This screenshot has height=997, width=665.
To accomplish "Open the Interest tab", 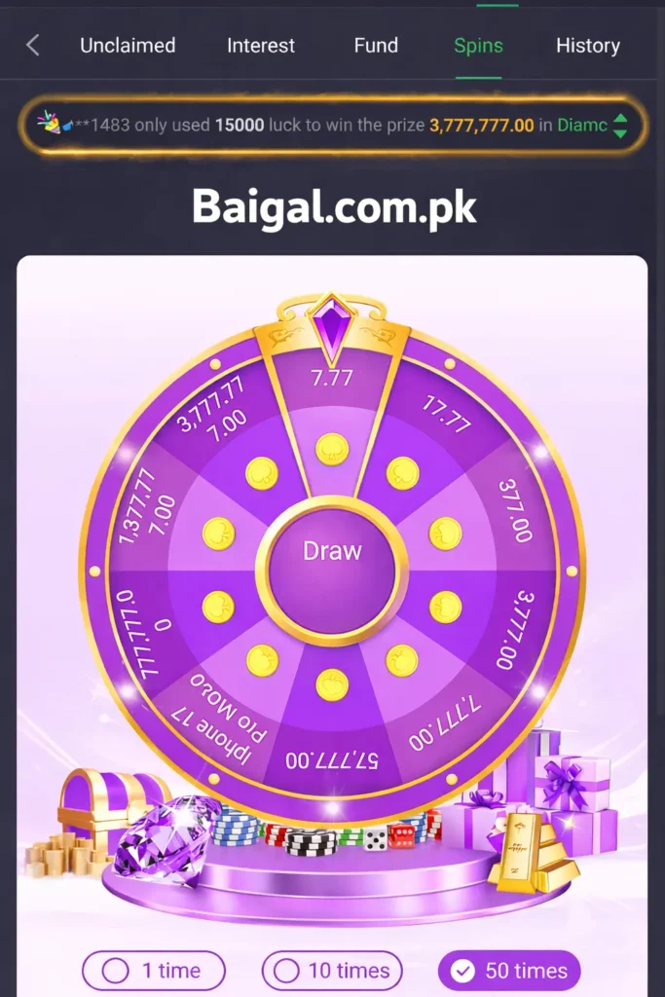I will [x=261, y=45].
